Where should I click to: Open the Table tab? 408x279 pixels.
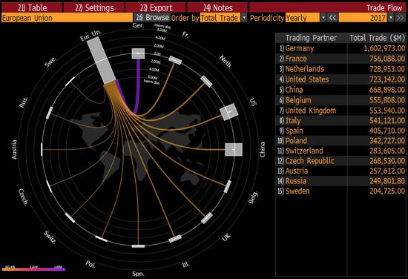(32, 7)
